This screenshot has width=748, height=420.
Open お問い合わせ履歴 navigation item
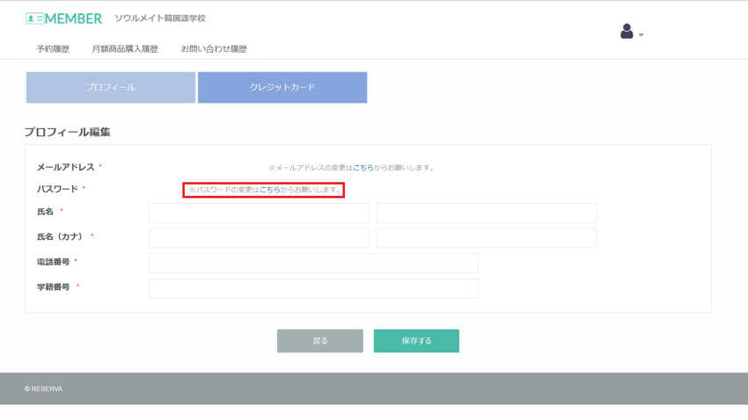coord(214,49)
